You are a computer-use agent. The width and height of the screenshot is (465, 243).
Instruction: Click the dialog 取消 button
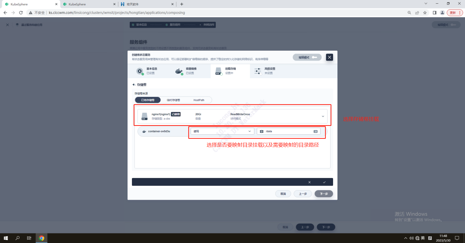pyautogui.click(x=283, y=193)
